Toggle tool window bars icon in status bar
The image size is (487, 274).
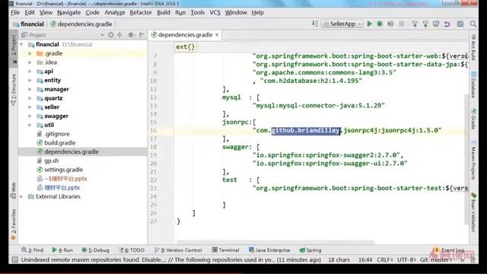tap(14, 260)
